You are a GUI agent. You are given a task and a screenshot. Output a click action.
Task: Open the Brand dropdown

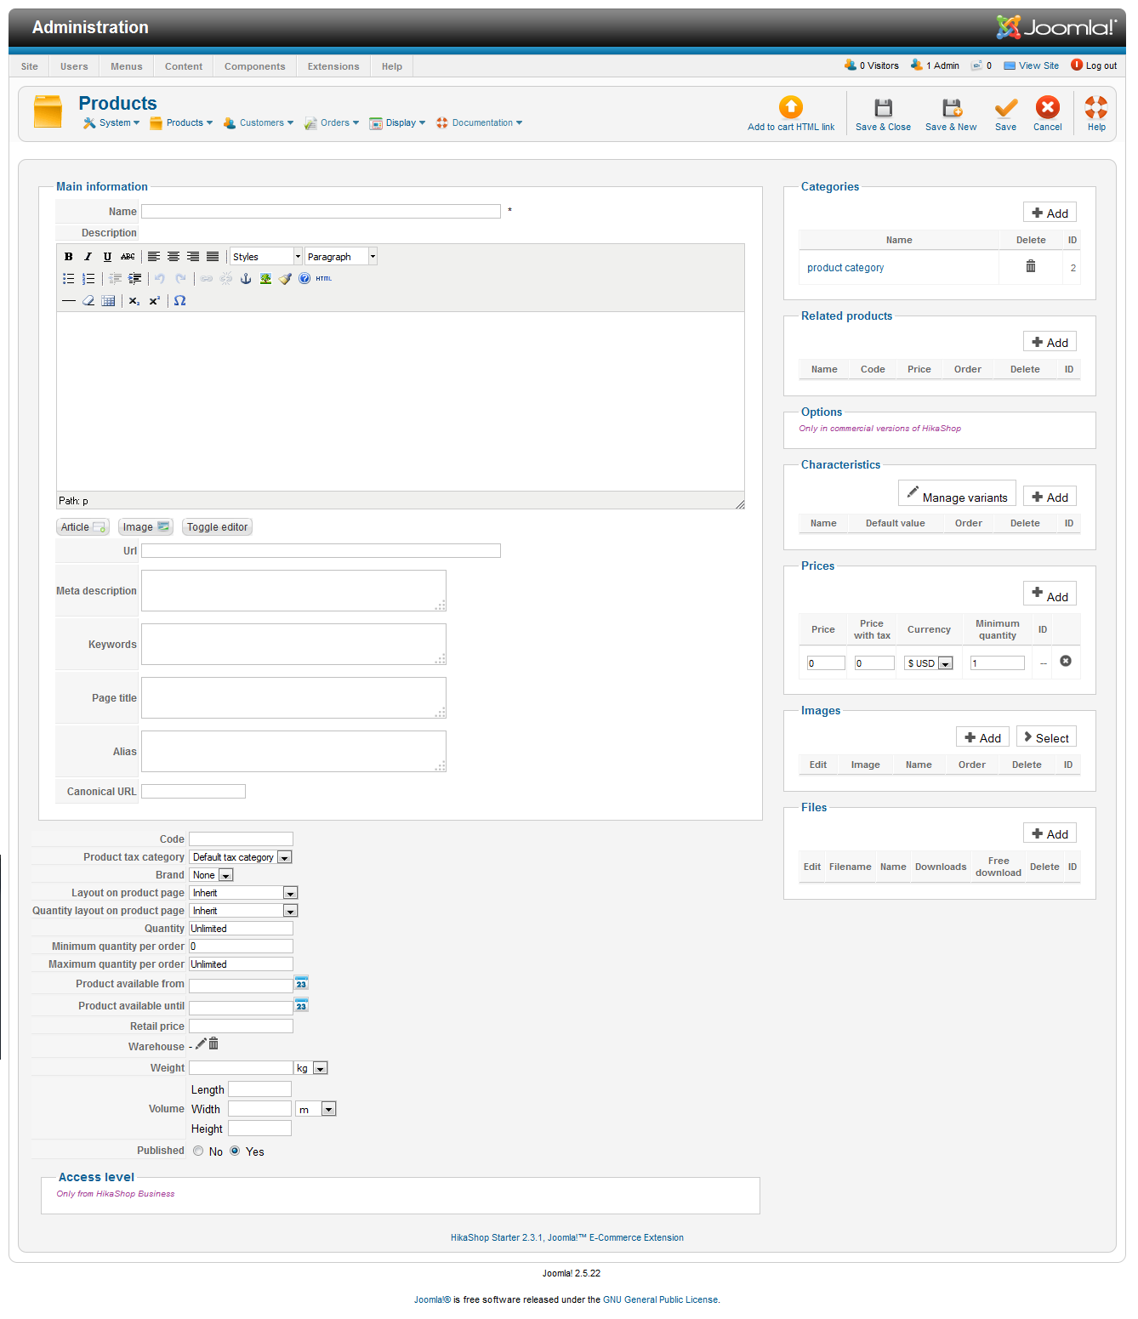pyautogui.click(x=212, y=875)
